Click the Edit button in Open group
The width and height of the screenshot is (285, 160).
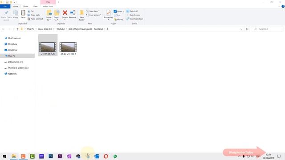[x=117, y=15]
